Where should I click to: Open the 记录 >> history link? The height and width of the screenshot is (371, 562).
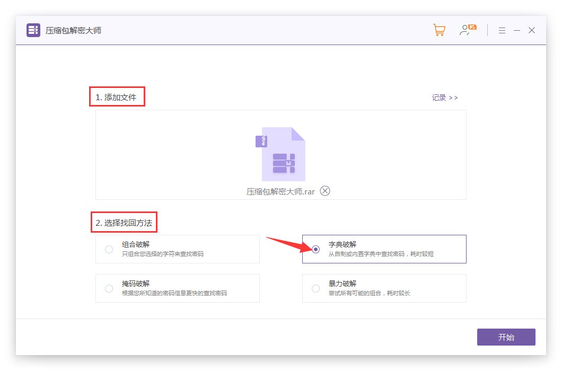(444, 98)
